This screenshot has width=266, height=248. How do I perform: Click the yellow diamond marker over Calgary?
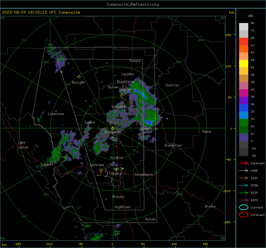[117, 170]
